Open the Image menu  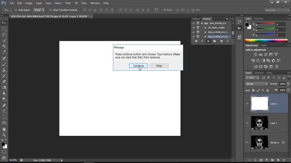click(29, 3)
